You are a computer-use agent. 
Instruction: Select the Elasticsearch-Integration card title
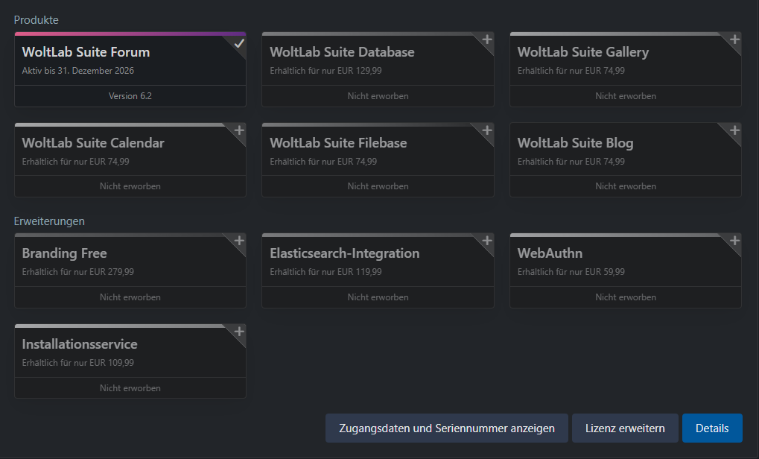(x=344, y=253)
